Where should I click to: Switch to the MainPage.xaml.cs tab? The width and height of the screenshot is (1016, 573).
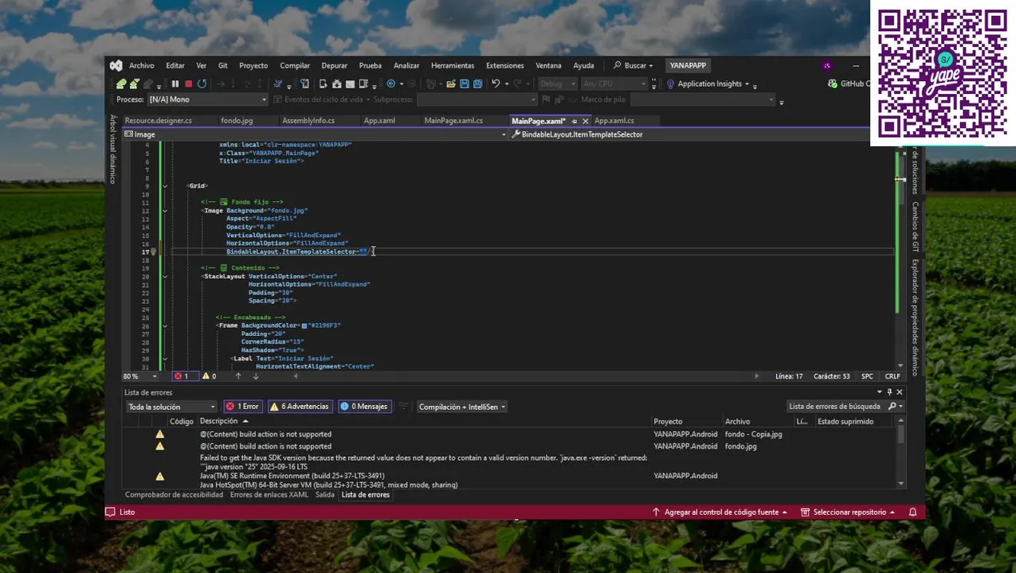pos(453,121)
